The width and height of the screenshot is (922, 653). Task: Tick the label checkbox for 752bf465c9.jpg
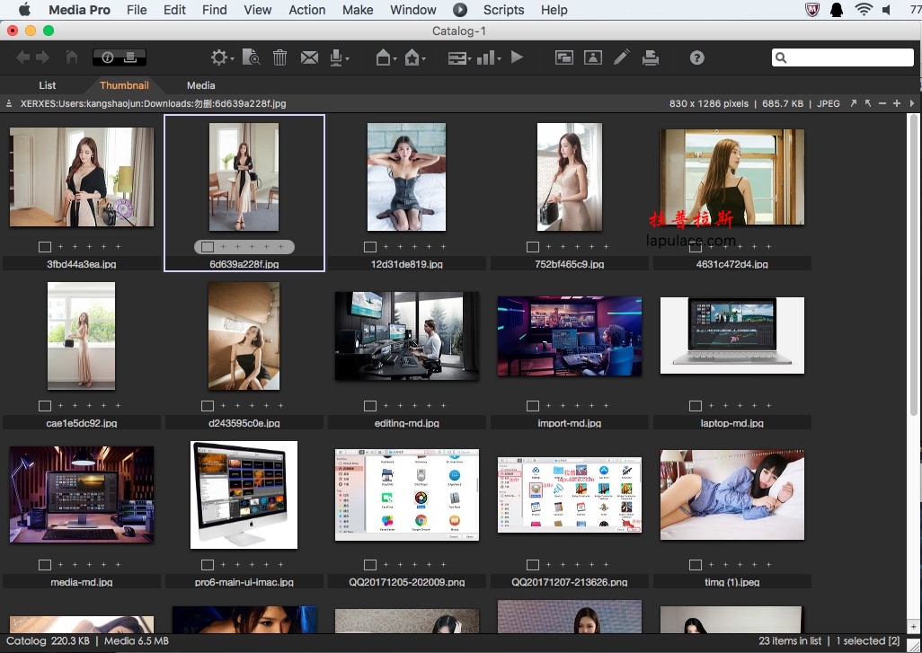click(533, 247)
